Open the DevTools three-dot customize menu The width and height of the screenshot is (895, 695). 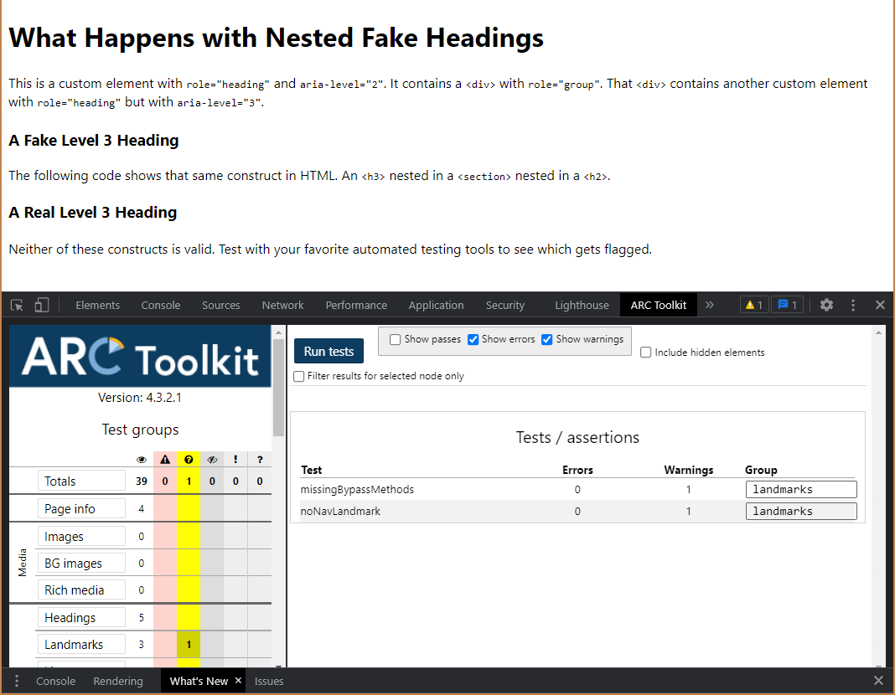click(853, 305)
